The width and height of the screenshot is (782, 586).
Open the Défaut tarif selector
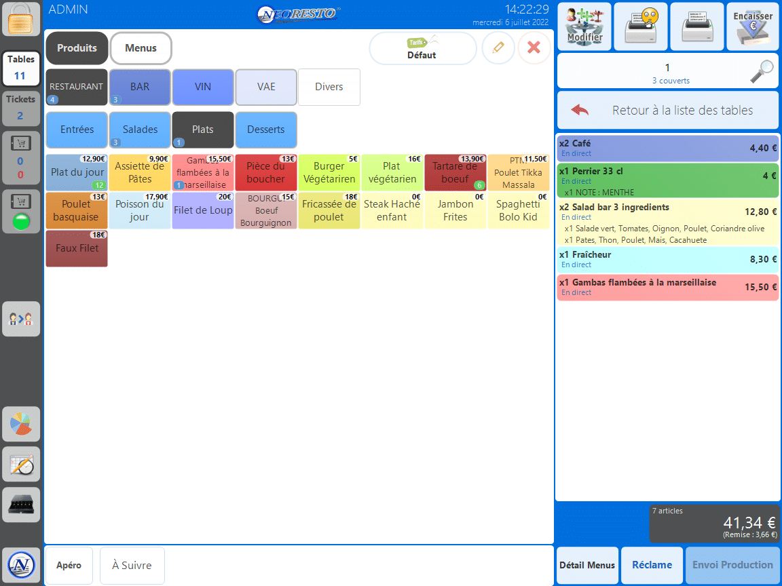422,48
